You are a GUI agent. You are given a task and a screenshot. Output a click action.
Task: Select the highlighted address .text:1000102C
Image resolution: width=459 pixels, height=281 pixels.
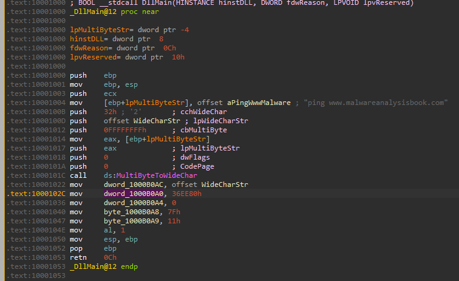pos(33,194)
